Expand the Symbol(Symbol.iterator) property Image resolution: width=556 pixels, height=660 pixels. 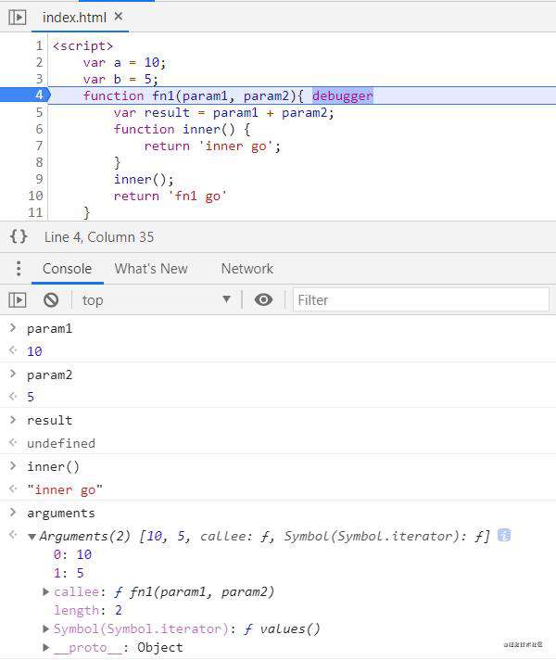pos(46,628)
